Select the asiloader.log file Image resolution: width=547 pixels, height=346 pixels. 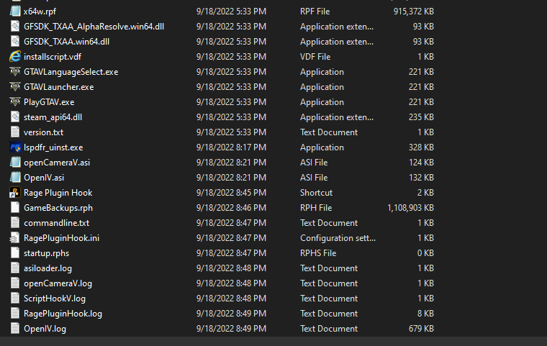click(x=48, y=268)
